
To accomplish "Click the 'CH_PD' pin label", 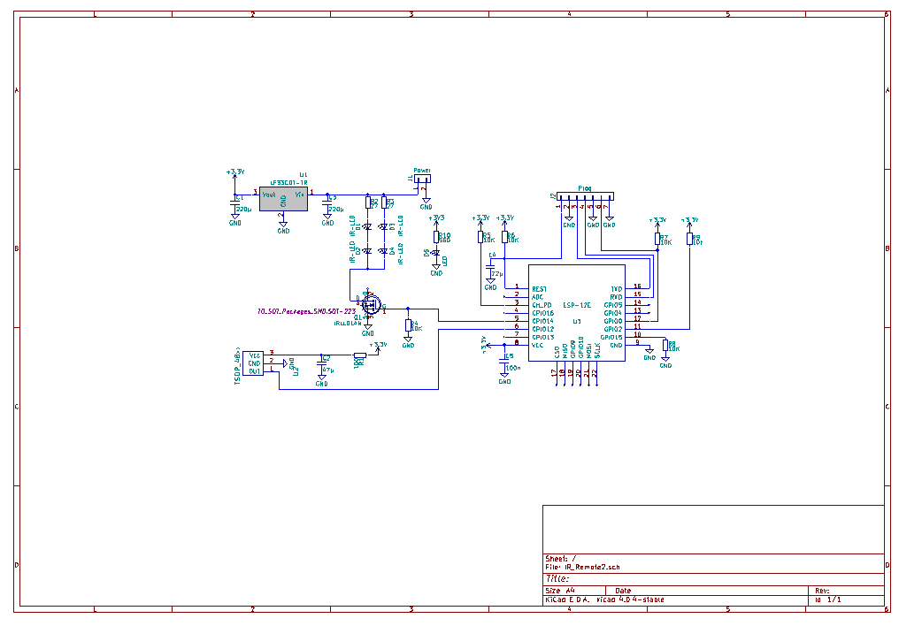I will (x=542, y=305).
